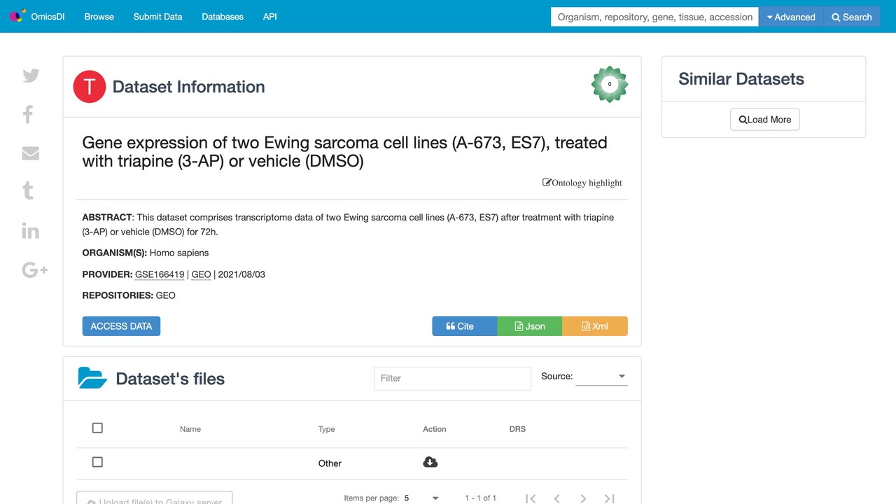Share dataset on LinkedIn
This screenshot has width=896, height=504.
click(x=30, y=230)
